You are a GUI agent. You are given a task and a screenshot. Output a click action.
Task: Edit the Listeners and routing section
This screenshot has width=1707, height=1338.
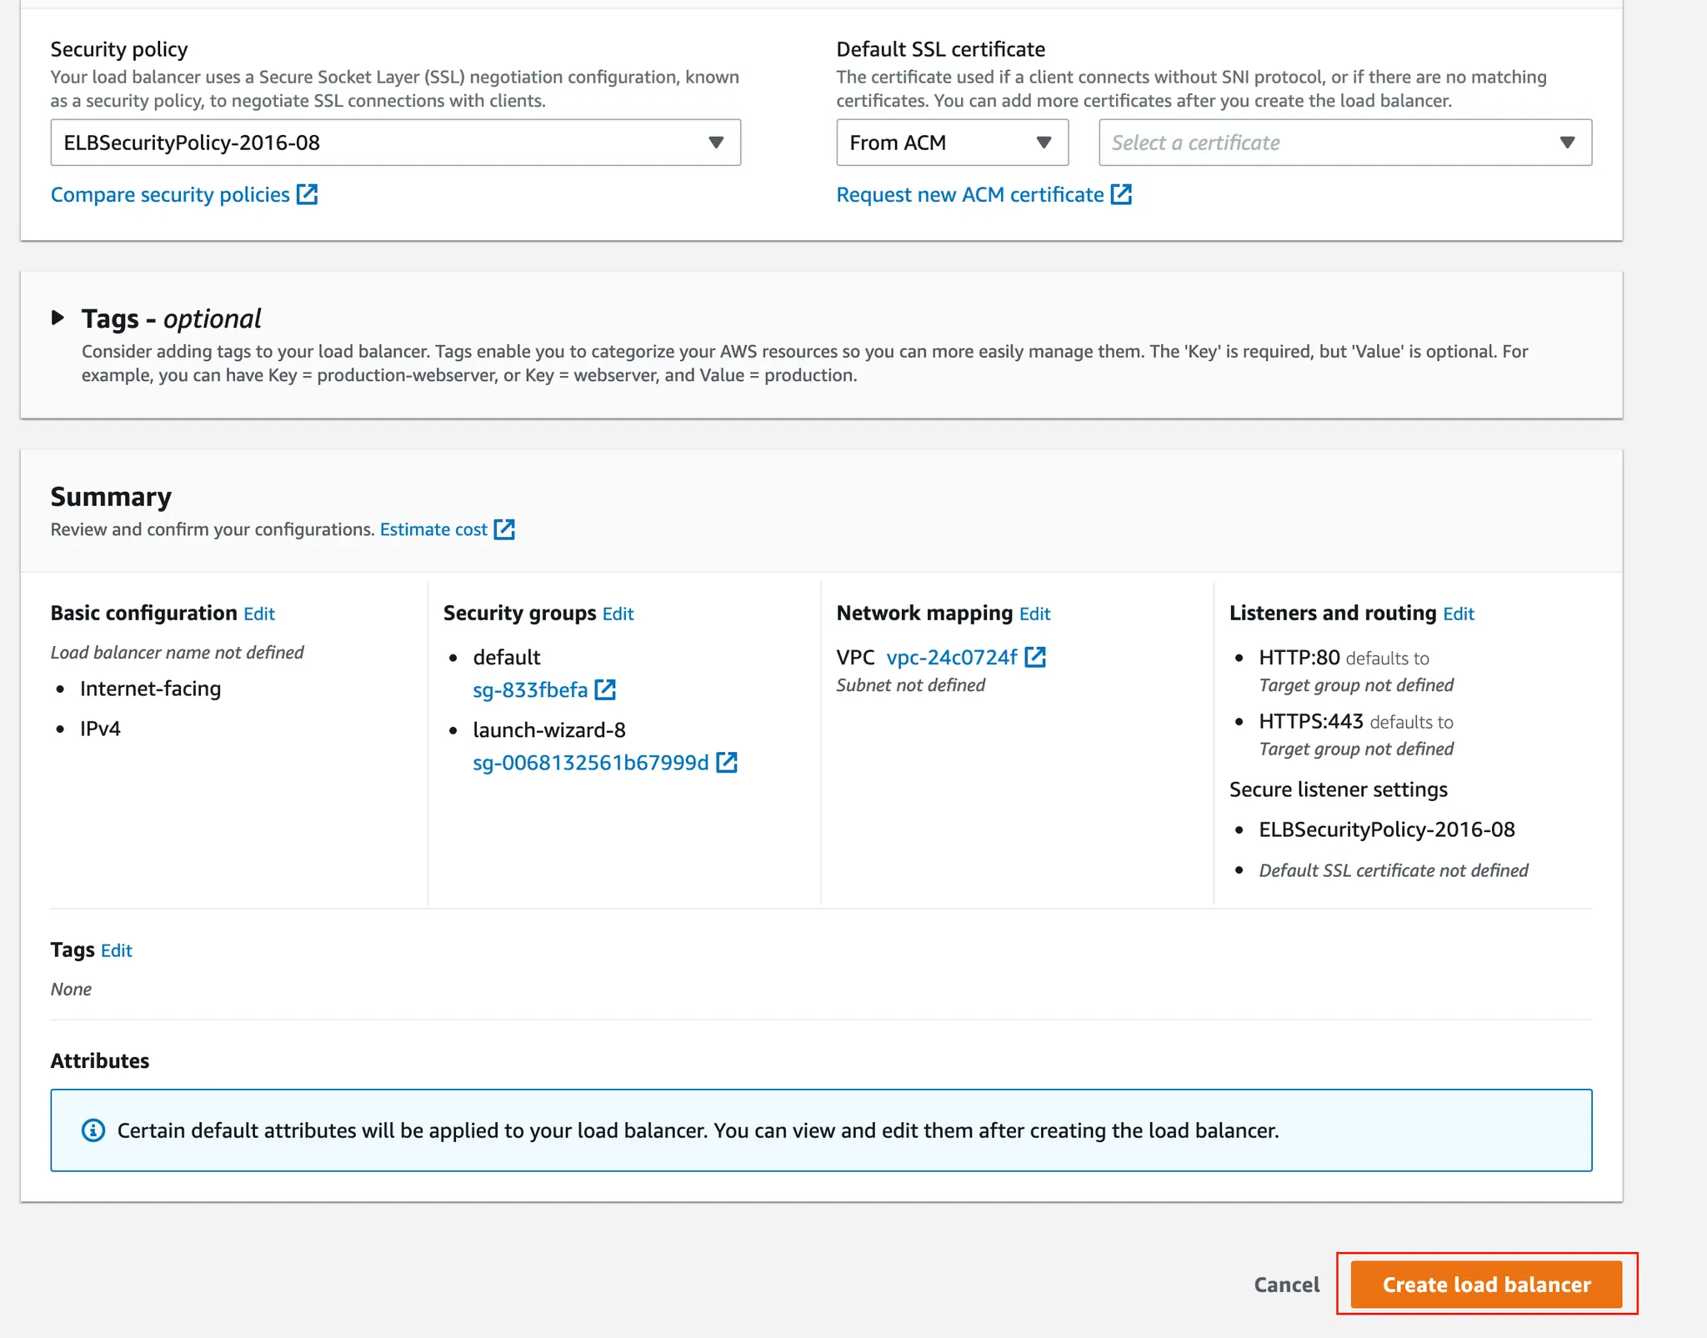[x=1458, y=614]
